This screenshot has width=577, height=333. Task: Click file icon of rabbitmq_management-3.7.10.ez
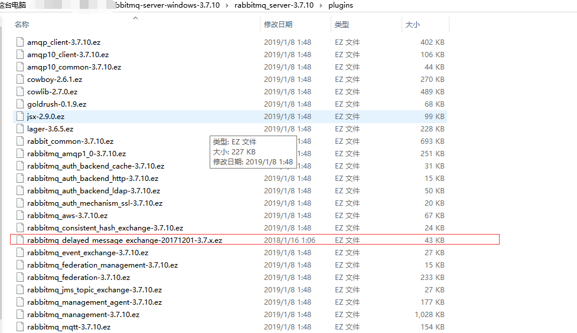pyautogui.click(x=20, y=315)
